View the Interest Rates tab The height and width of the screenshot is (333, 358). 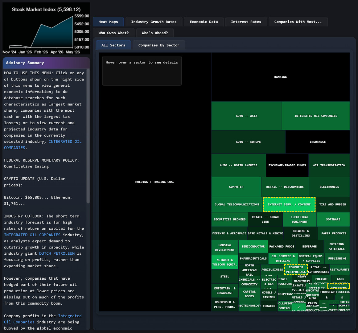246,22
